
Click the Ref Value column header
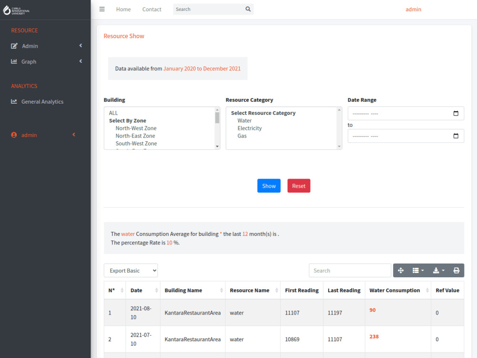[447, 290]
